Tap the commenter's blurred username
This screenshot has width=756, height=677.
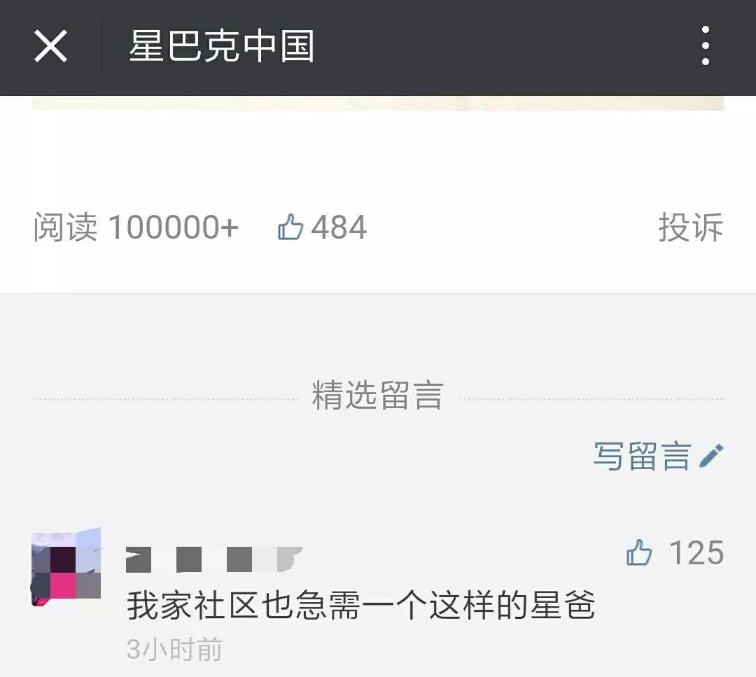[x=214, y=559]
